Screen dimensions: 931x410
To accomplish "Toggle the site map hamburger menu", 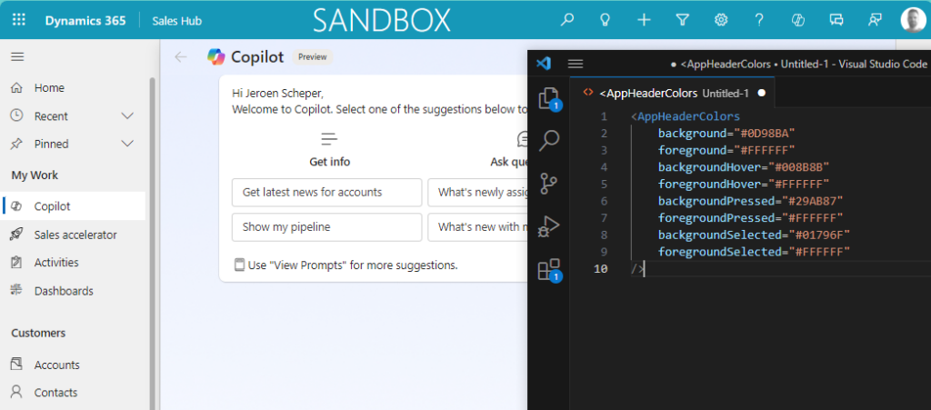I will pos(18,57).
